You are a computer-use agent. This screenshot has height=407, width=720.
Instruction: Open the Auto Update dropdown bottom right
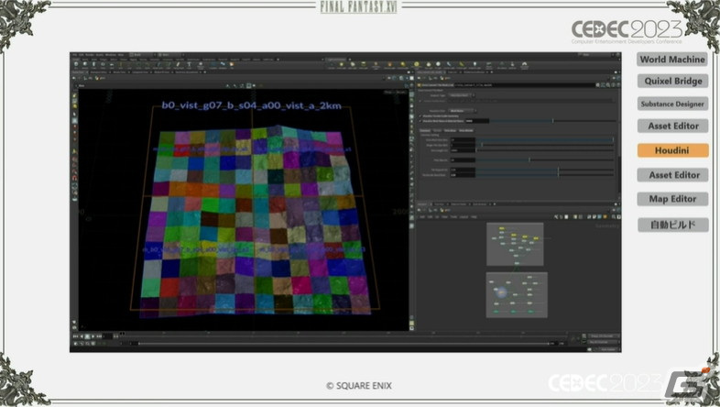(x=608, y=349)
